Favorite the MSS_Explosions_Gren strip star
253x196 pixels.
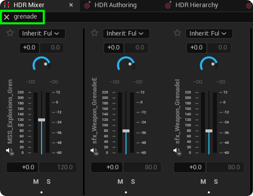click(x=10, y=33)
